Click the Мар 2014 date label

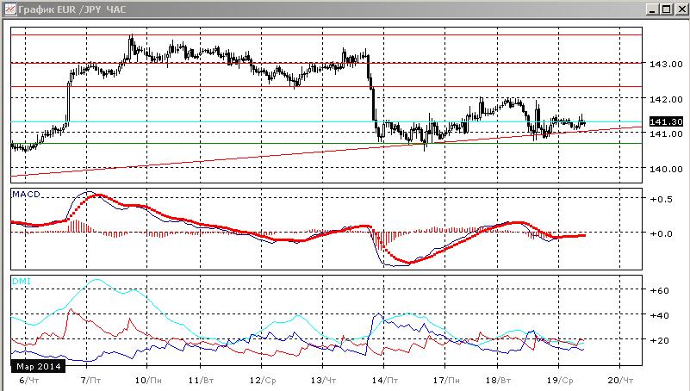coord(38,366)
